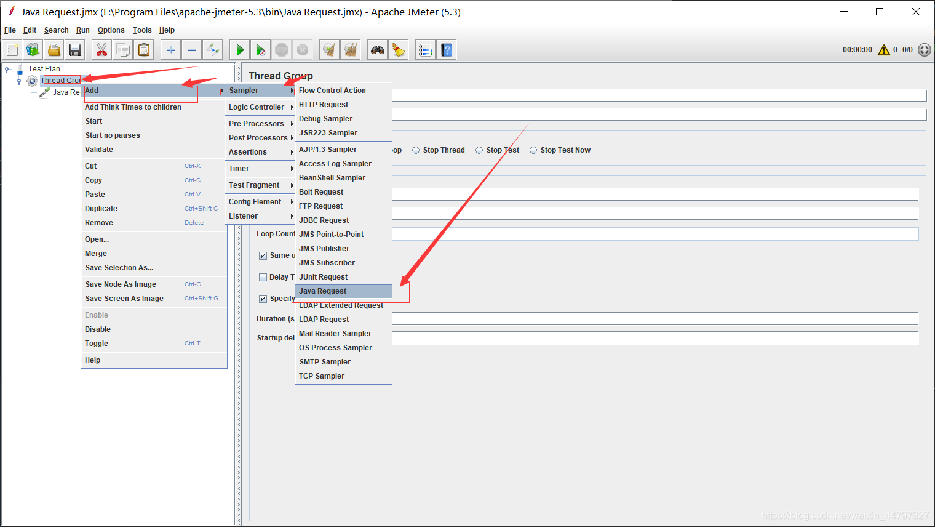Open the Help menu in menu bar

point(167,30)
